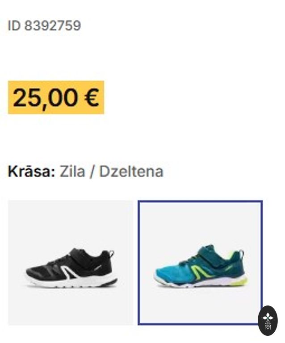Select the blue and yellow shoe thumbnail

[200, 263]
